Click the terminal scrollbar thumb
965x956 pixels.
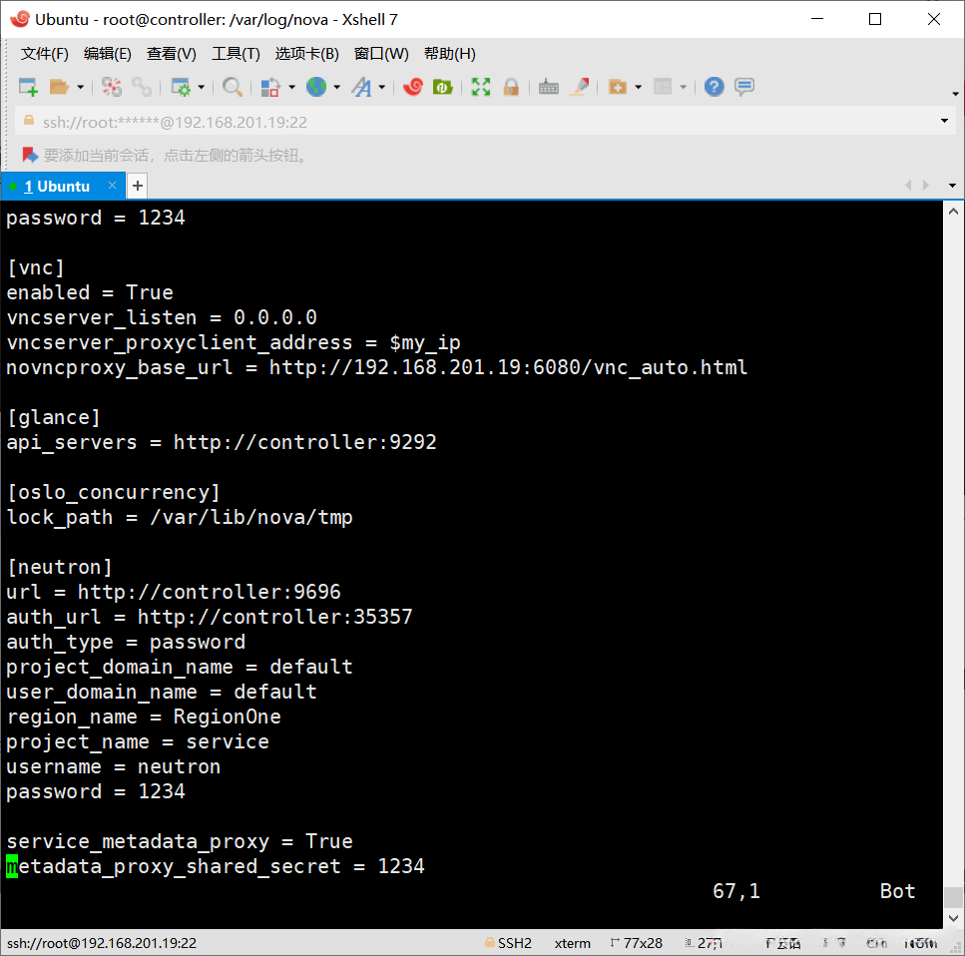(x=953, y=897)
